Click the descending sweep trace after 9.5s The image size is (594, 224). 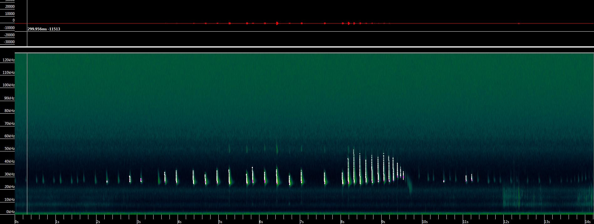410,188
